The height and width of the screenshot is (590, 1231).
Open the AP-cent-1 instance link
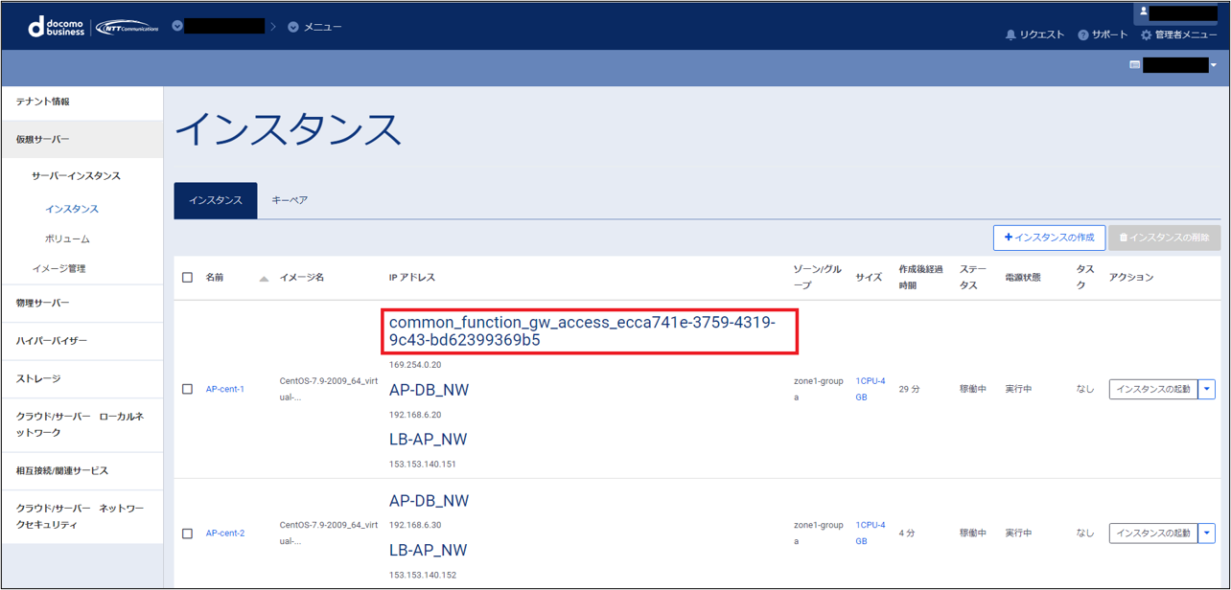click(225, 390)
